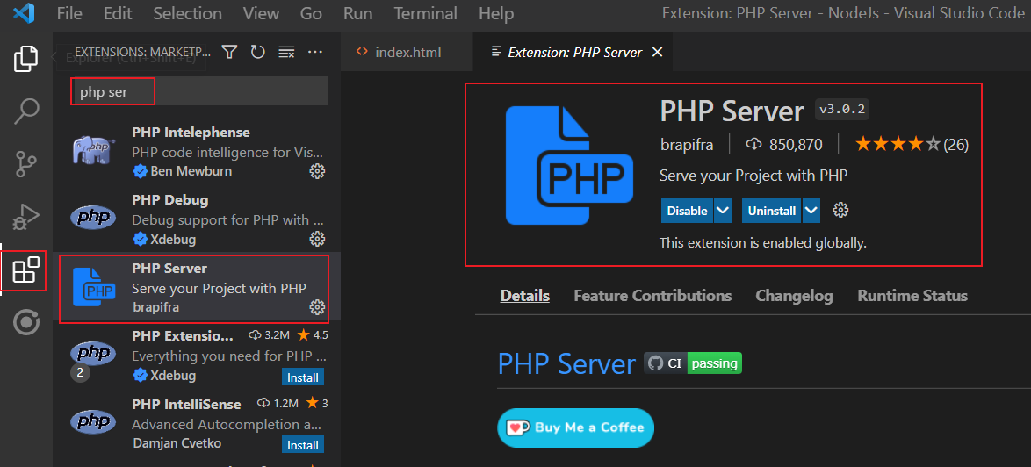Click the 'Serve your Project with PHP' description
Image resolution: width=1031 pixels, height=467 pixels.
point(753,176)
